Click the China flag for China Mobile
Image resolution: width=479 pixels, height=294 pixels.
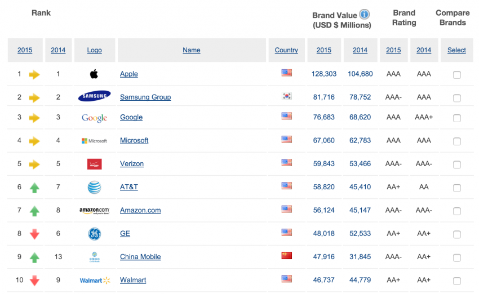click(x=286, y=256)
